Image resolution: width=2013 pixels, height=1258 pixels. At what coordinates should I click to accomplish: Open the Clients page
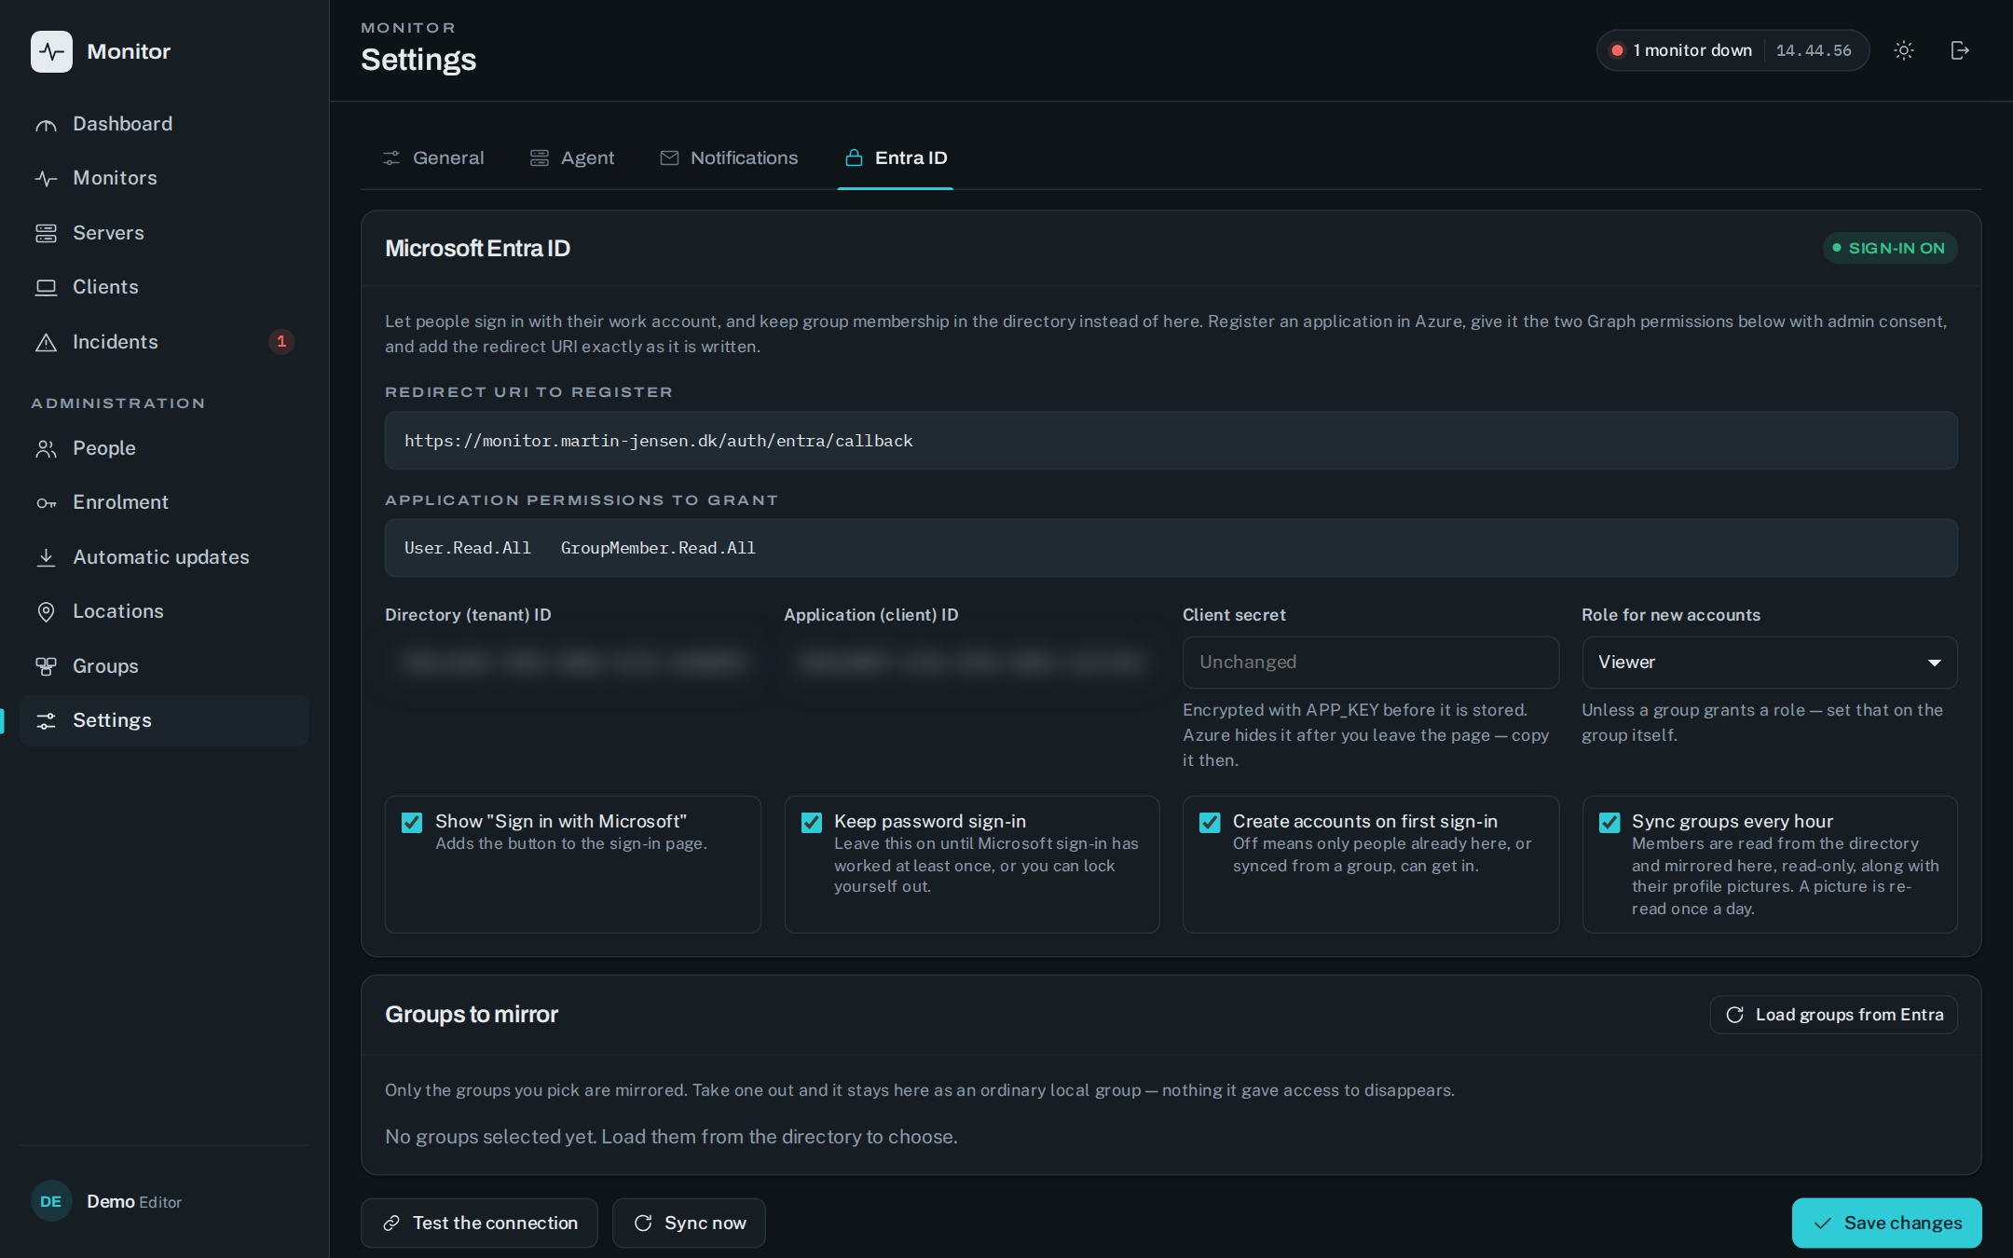164,287
